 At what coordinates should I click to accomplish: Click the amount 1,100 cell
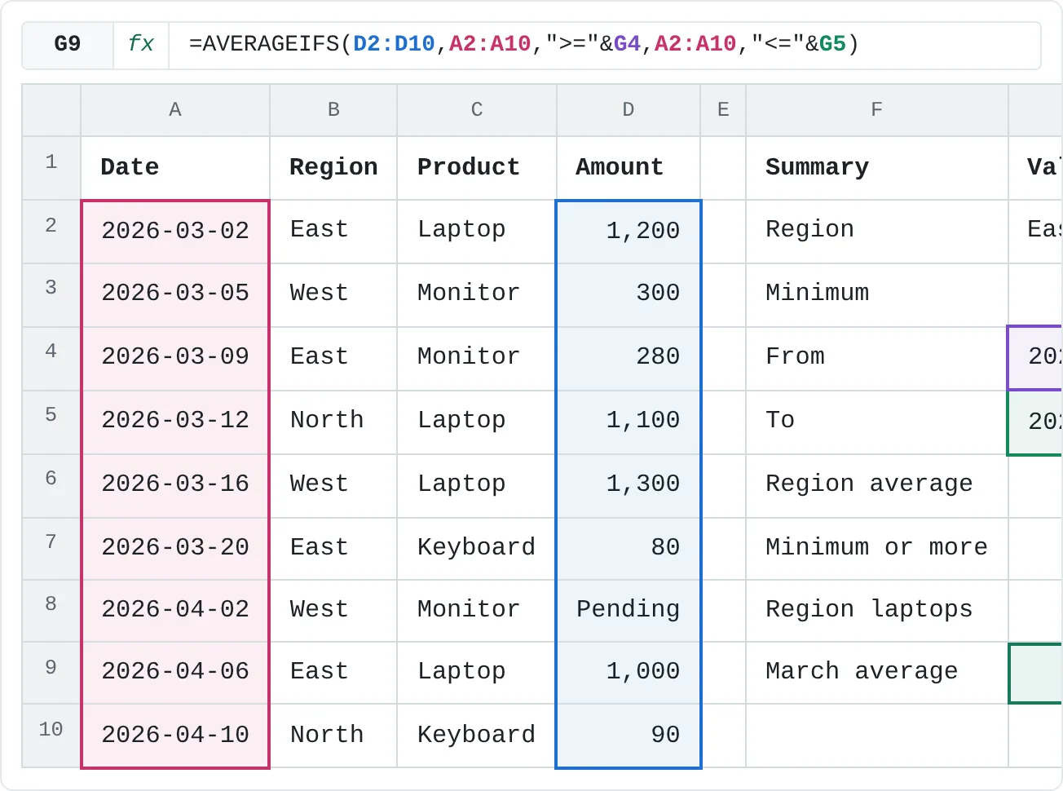pyautogui.click(x=629, y=422)
